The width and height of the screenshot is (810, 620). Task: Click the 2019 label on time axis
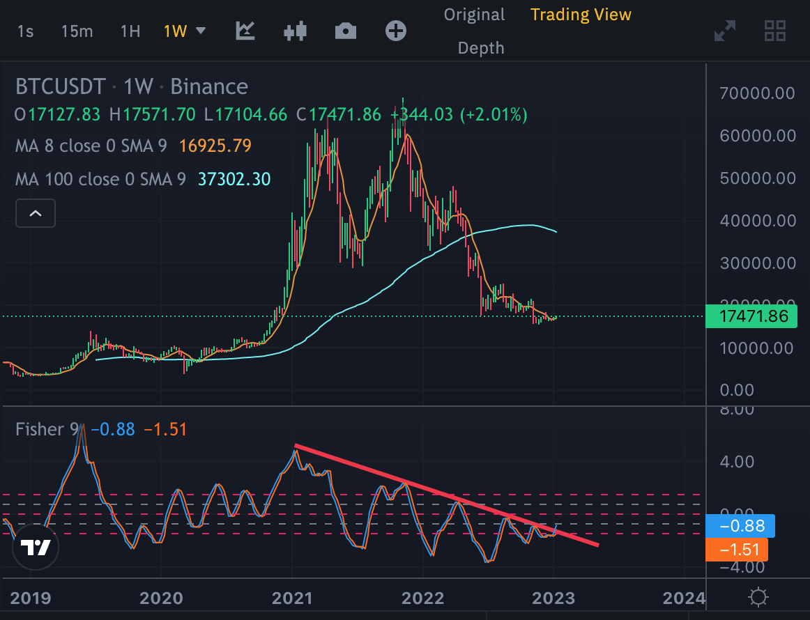(x=31, y=598)
